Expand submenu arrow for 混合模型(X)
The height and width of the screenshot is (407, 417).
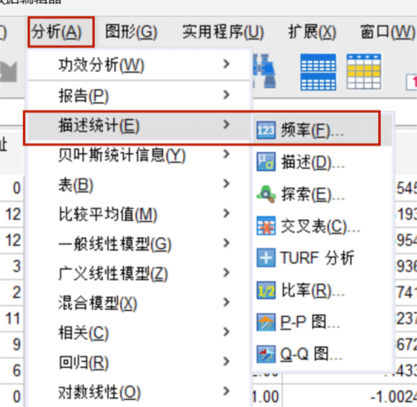click(226, 302)
